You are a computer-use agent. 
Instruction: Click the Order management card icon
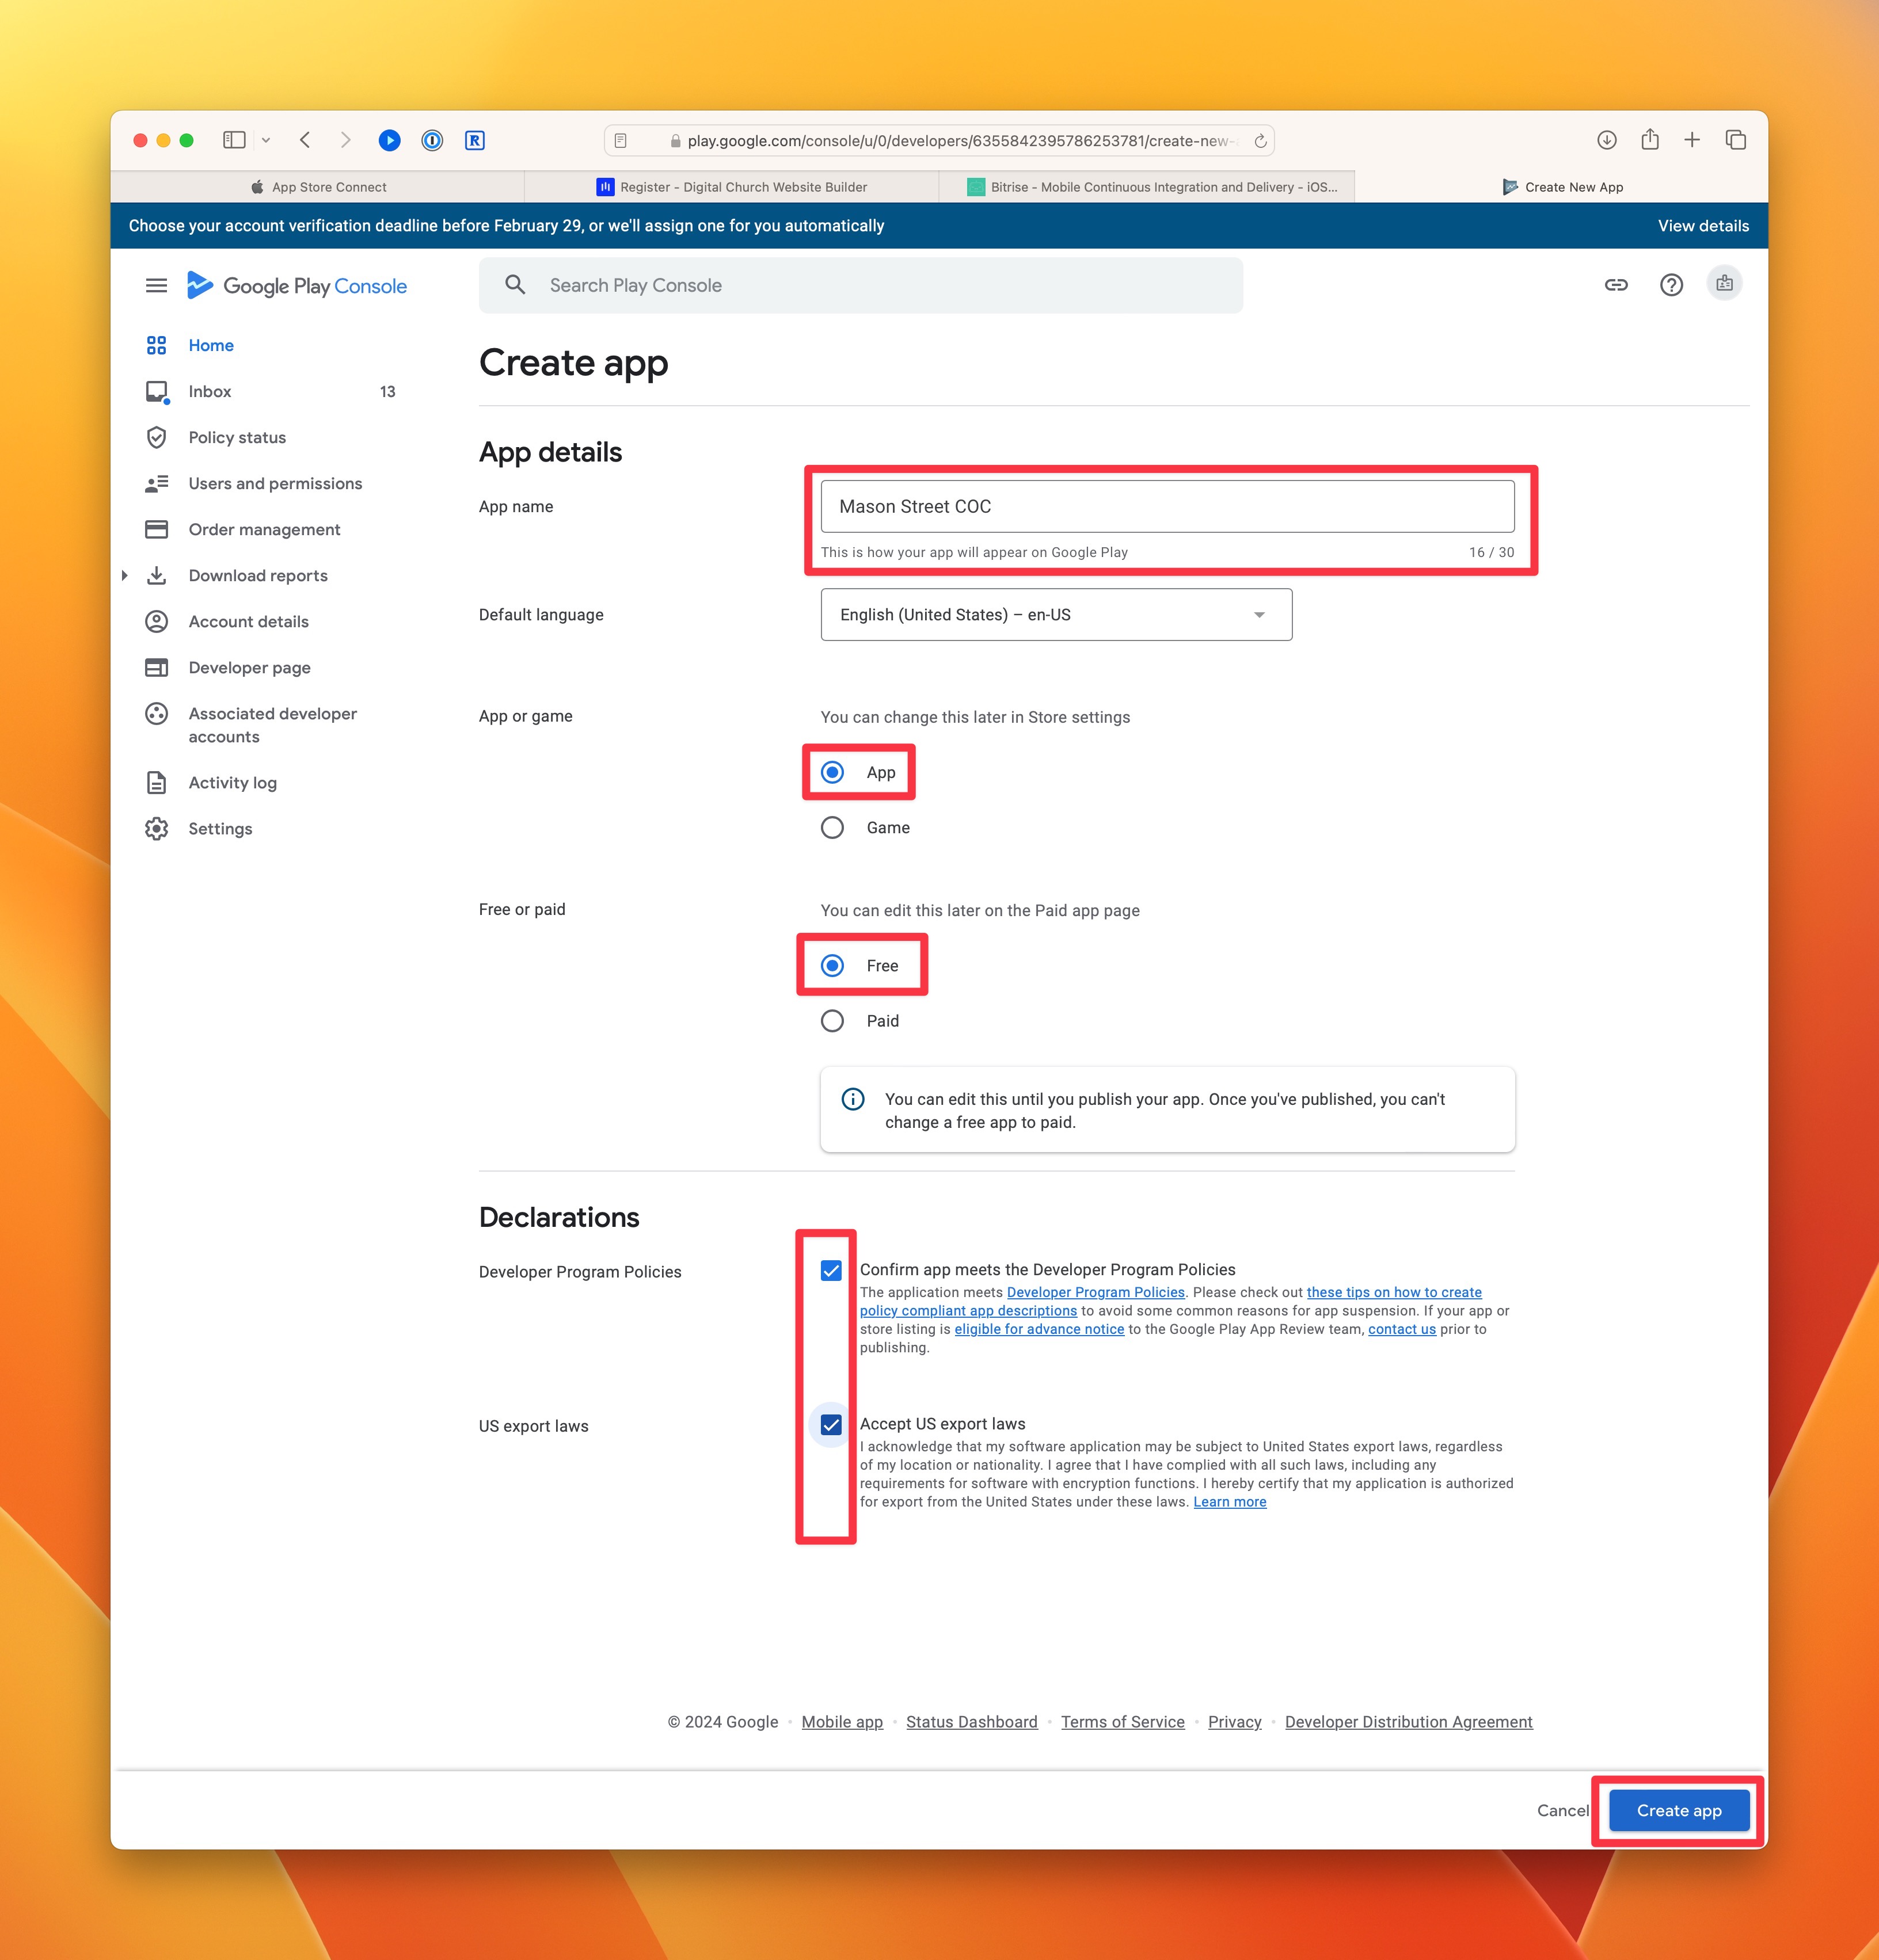click(156, 529)
